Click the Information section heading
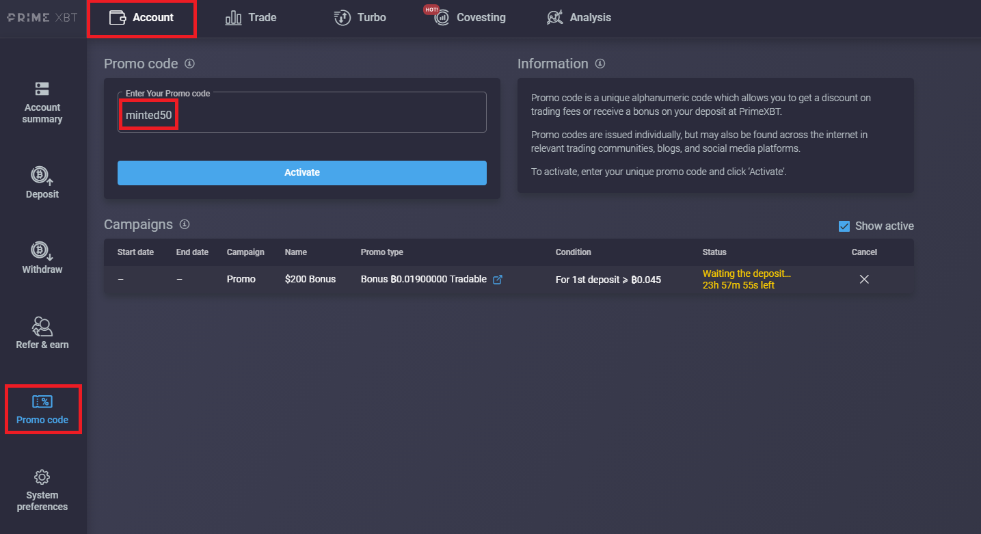The image size is (981, 534). pyautogui.click(x=552, y=64)
